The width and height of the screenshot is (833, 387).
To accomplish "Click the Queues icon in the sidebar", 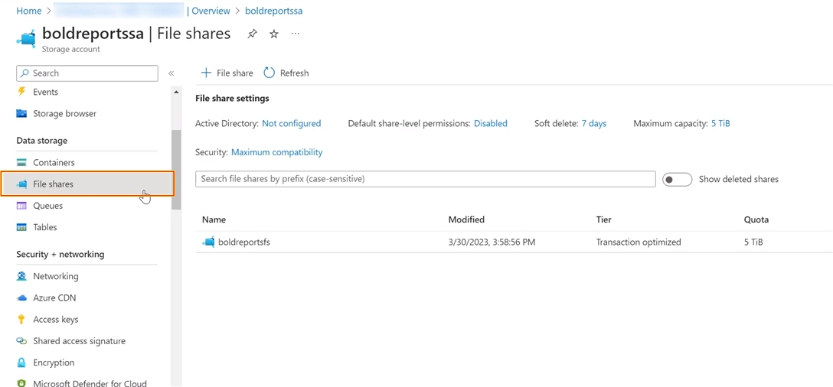I will [x=21, y=206].
